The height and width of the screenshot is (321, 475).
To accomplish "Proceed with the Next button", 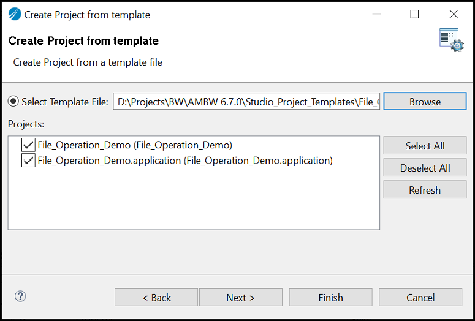I will tap(240, 297).
